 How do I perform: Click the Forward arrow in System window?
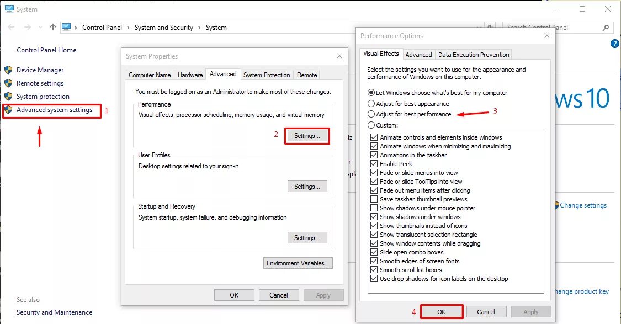click(x=28, y=27)
